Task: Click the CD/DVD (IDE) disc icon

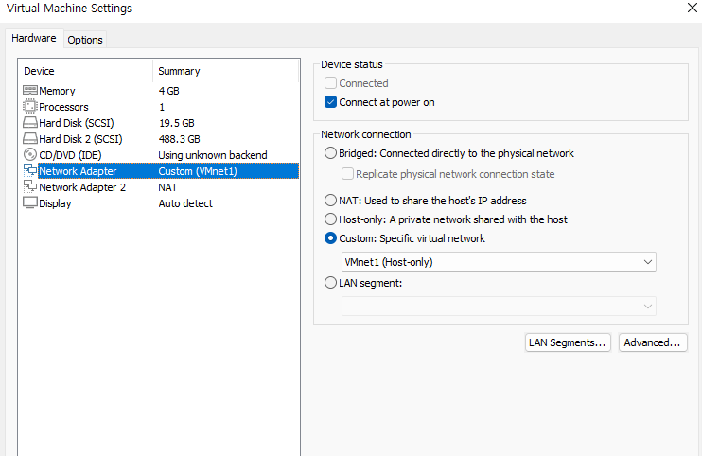Action: [x=30, y=155]
